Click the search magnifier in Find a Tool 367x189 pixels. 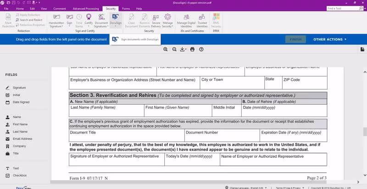(x=361, y=8)
